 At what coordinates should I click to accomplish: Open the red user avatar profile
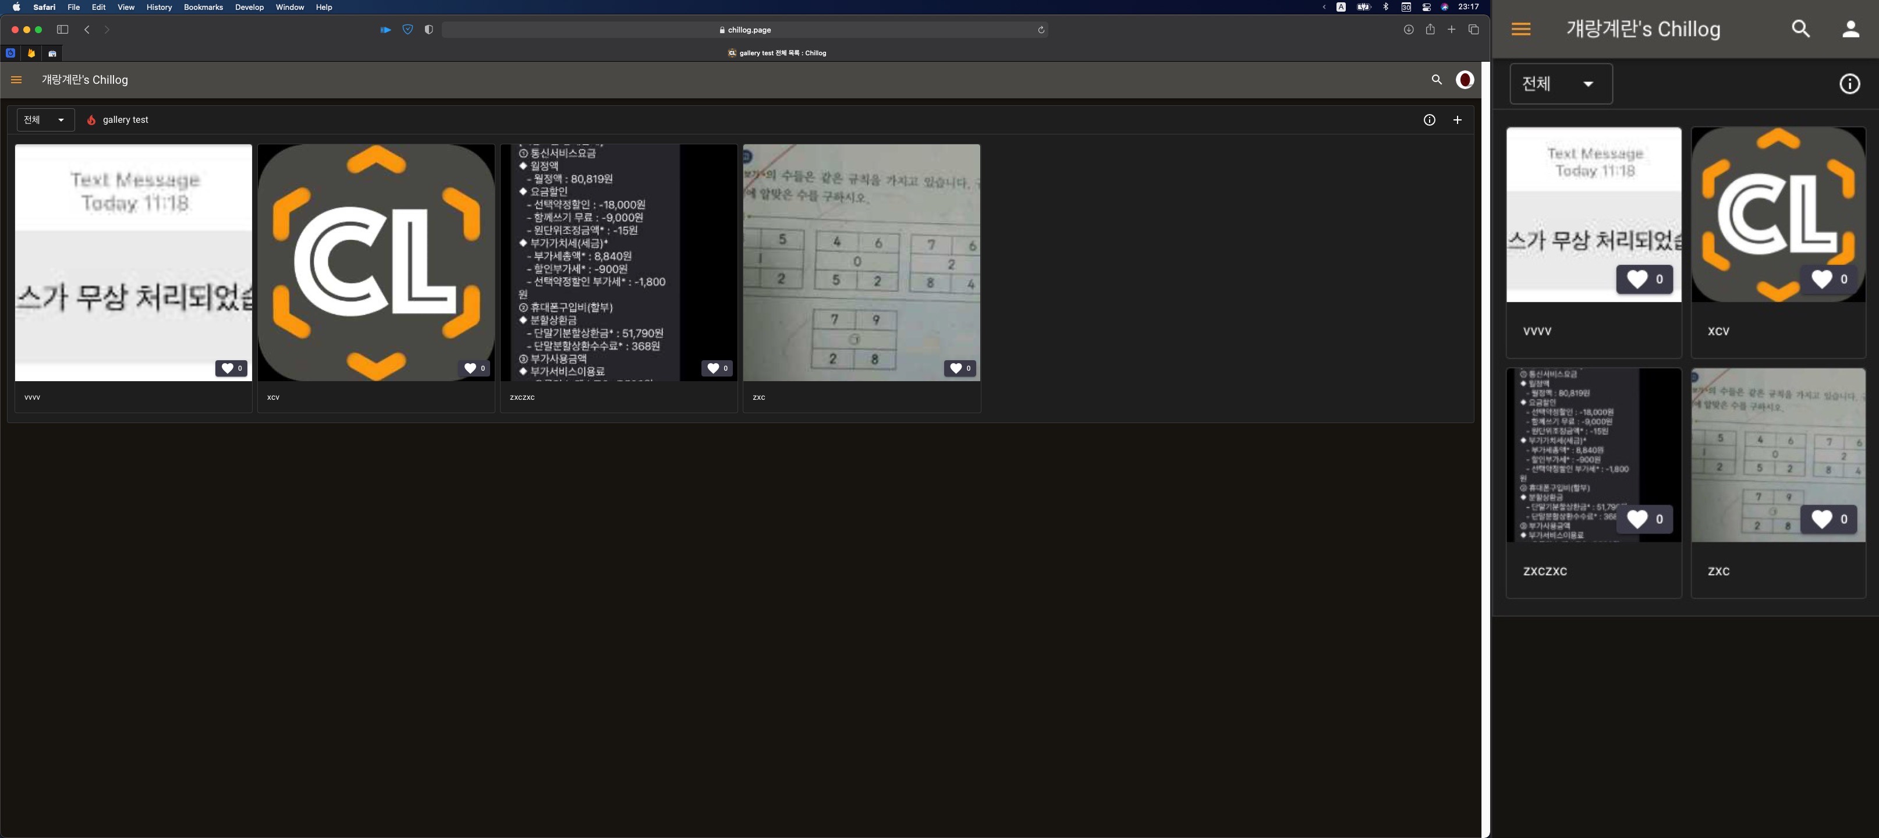[x=1464, y=80]
